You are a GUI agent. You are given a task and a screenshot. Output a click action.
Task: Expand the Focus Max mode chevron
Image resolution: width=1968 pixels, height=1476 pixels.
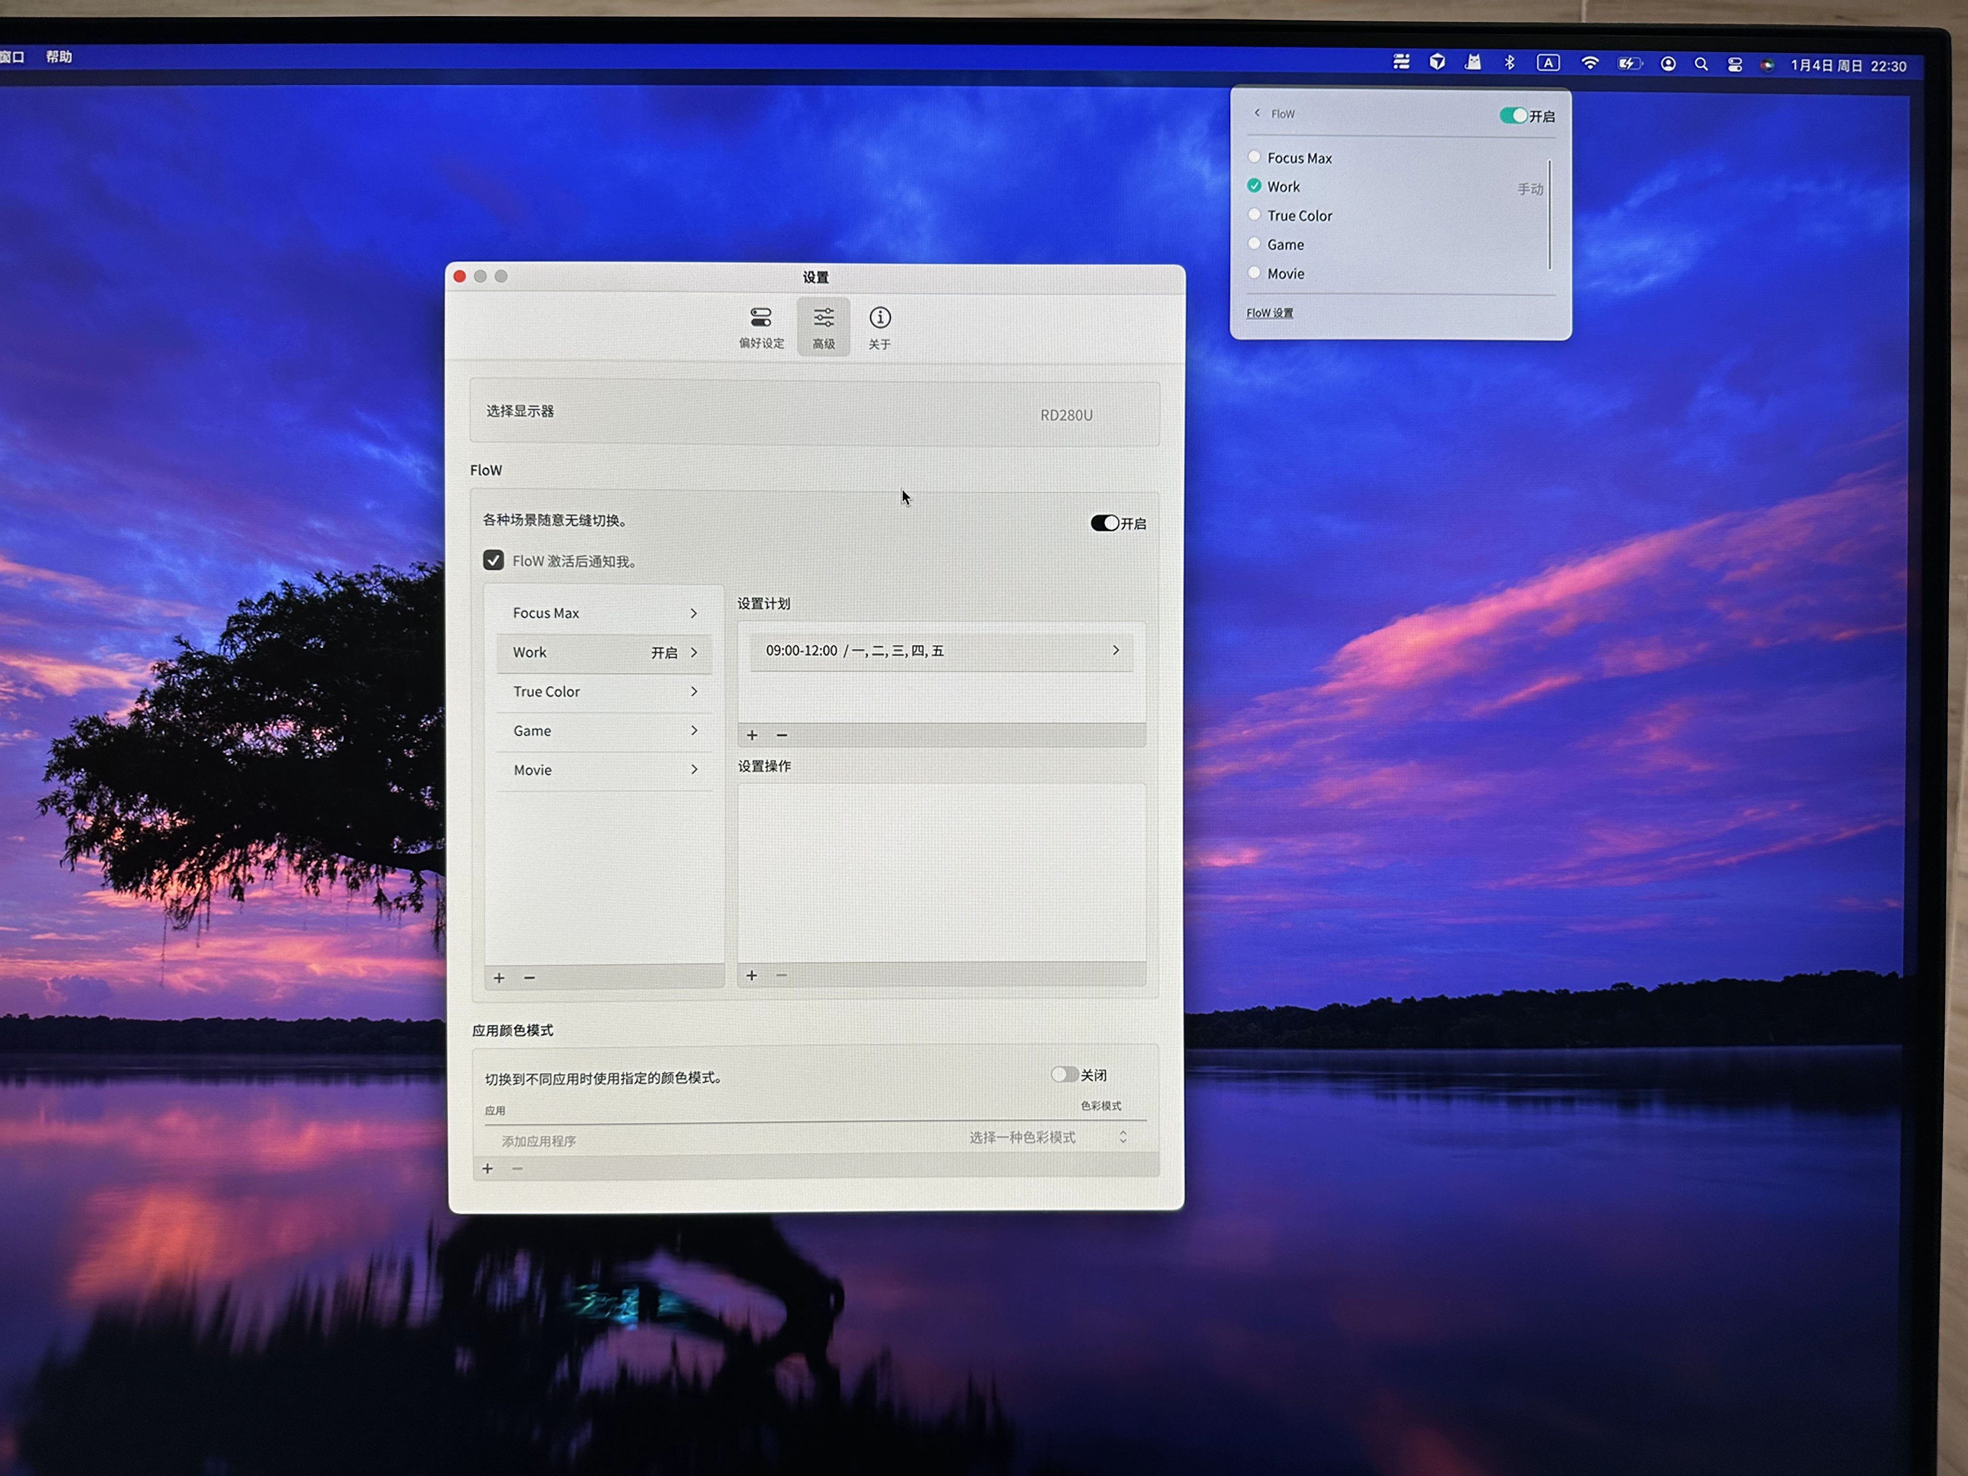[x=694, y=613]
